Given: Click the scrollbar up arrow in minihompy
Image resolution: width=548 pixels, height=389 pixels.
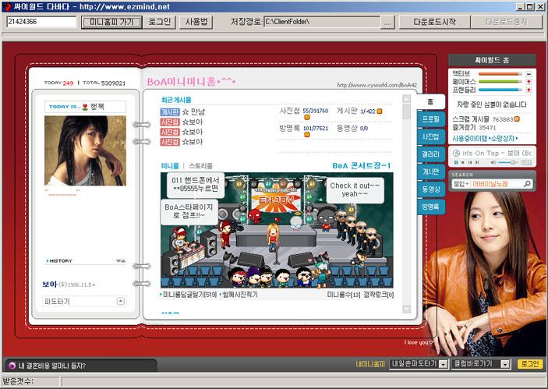Looking at the screenshot, I should 406,98.
